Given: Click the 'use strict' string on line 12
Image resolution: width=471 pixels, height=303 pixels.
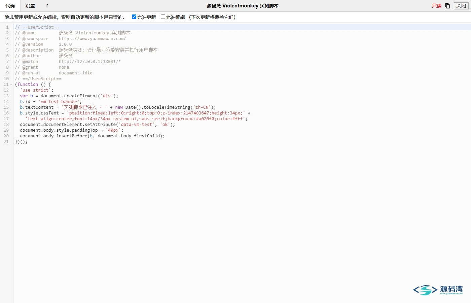Looking at the screenshot, I should coord(35,90).
